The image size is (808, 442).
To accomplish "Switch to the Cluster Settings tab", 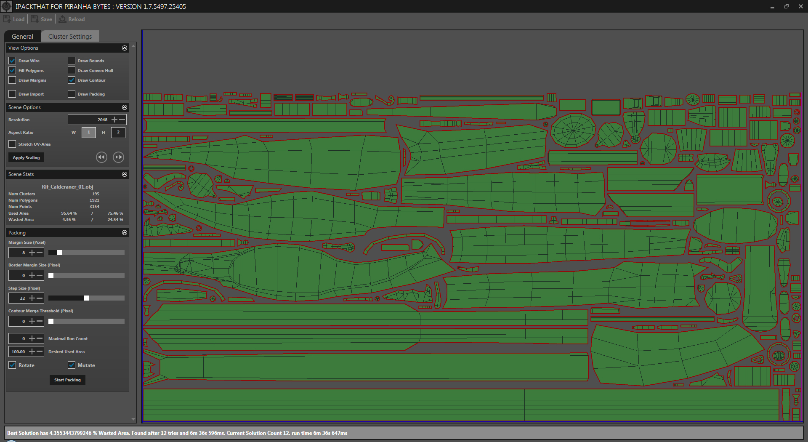I will [x=70, y=36].
